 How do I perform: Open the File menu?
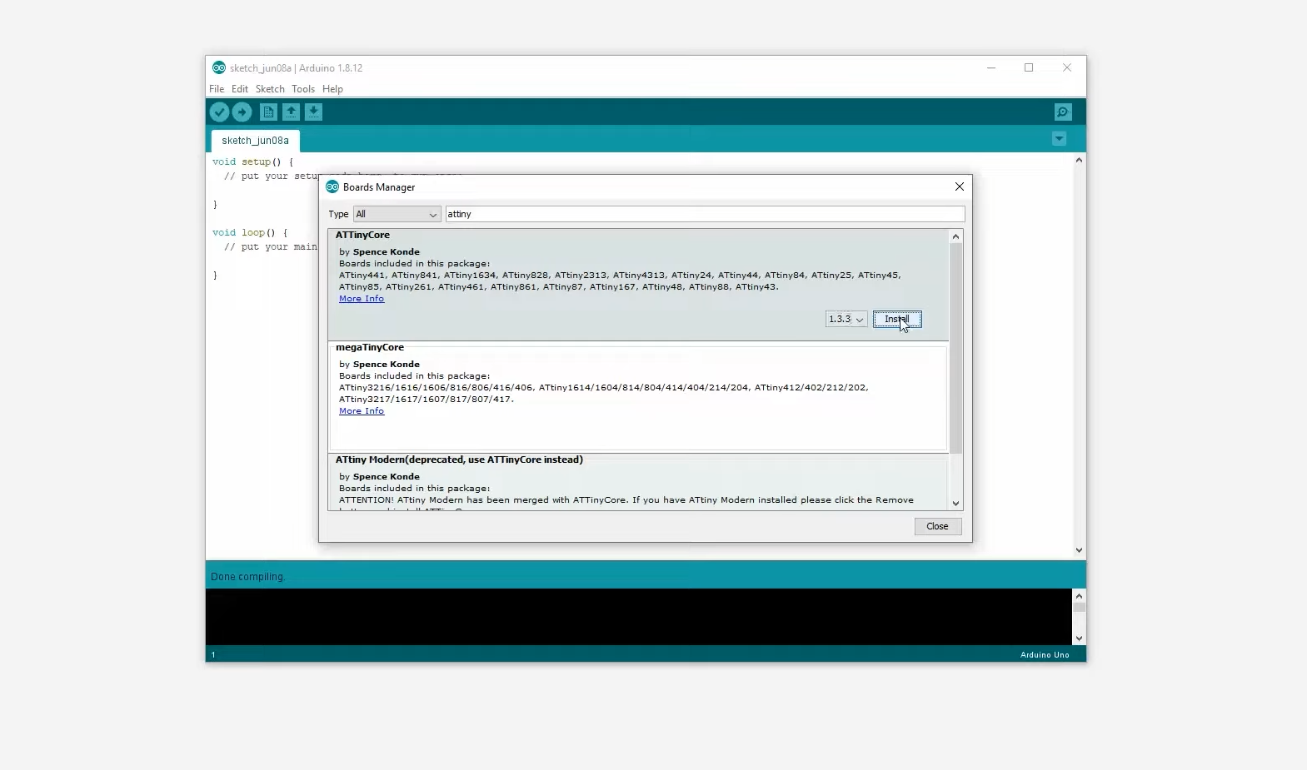217,89
